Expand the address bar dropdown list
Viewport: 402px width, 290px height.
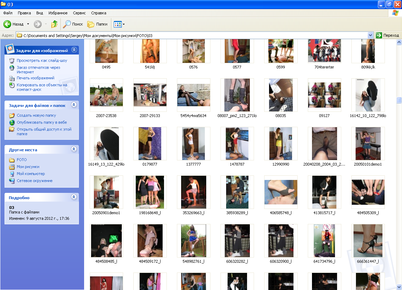point(370,35)
